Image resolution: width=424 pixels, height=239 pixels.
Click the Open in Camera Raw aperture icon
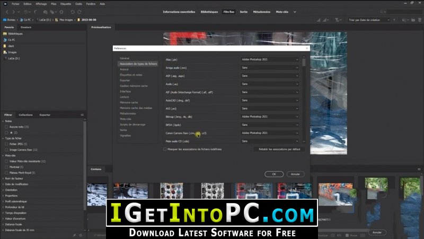pyautogui.click(x=61, y=12)
